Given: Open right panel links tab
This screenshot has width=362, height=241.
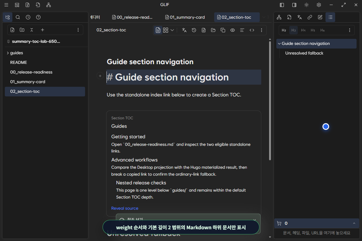Looking at the screenshot, I should pos(310,17).
